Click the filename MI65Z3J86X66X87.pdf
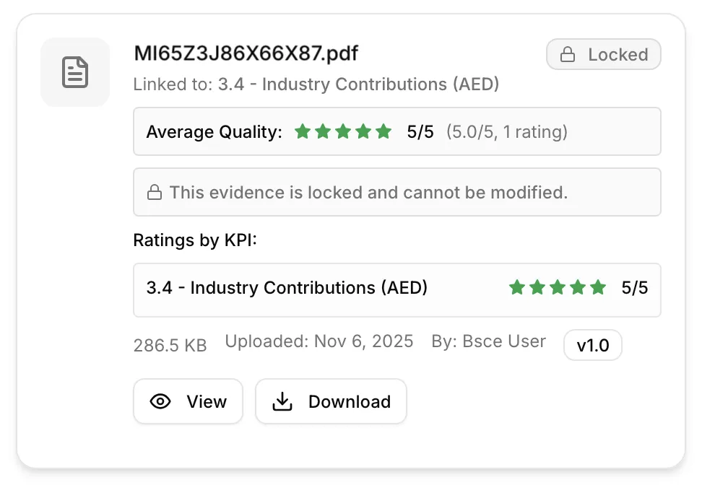This screenshot has width=702, height=485. 246,53
